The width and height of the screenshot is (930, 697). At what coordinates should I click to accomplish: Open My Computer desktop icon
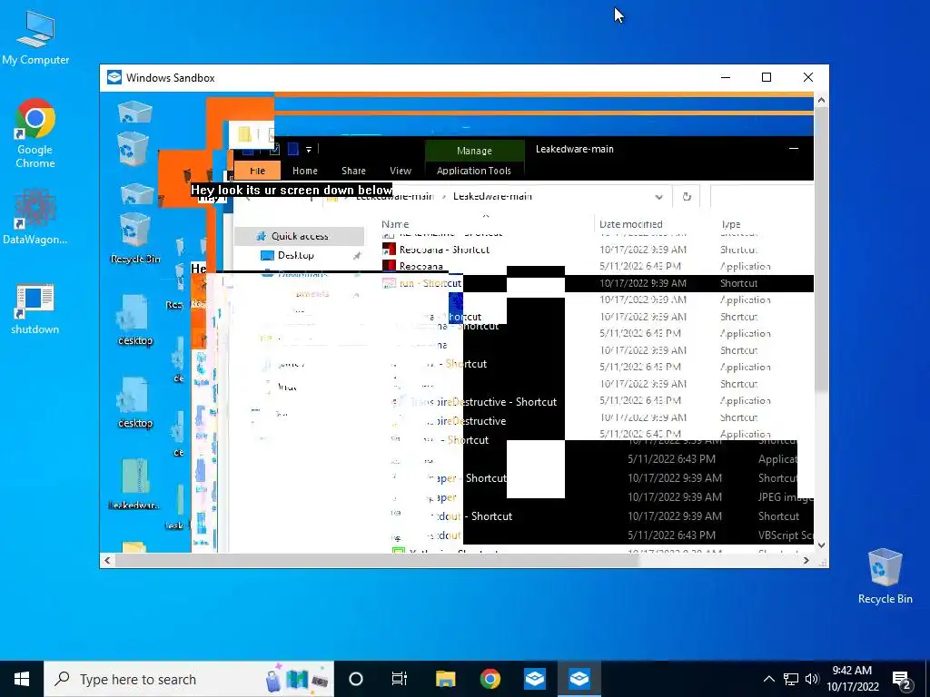pos(35,37)
